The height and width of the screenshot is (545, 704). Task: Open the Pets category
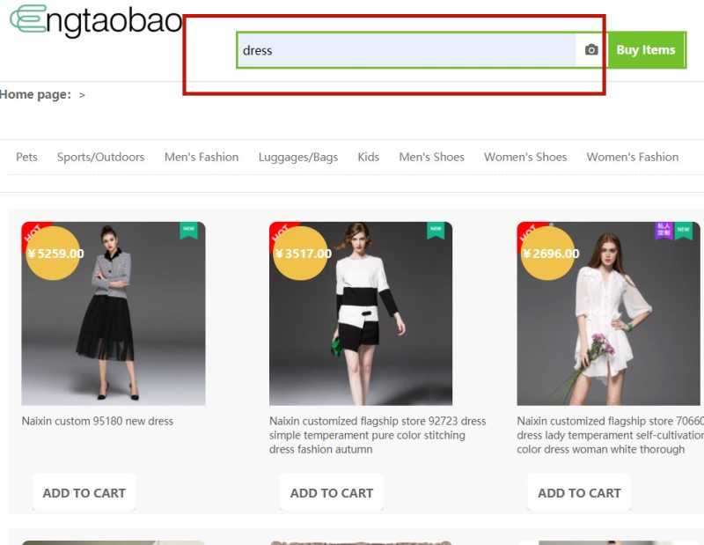[26, 157]
